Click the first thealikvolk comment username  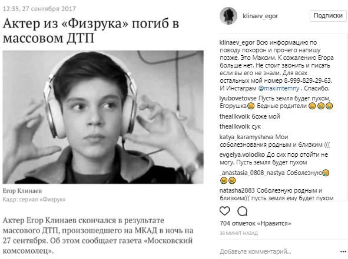(x=231, y=116)
